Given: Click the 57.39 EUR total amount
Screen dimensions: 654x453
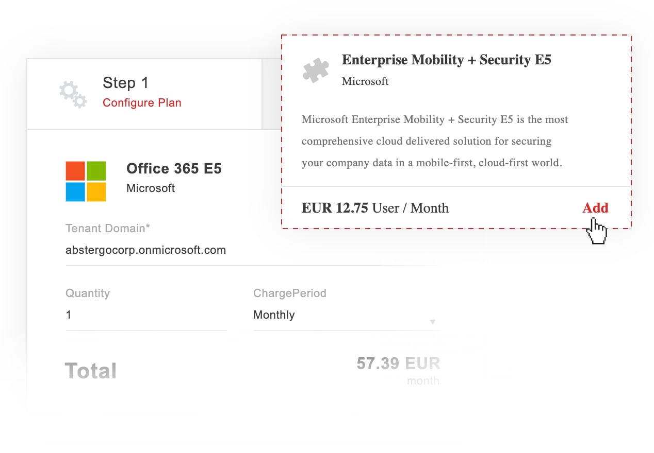Looking at the screenshot, I should (398, 363).
